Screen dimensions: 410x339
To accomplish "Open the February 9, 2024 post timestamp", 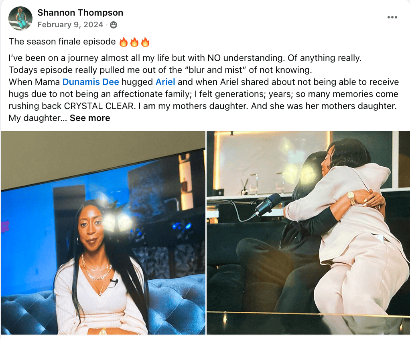I will tap(70, 24).
